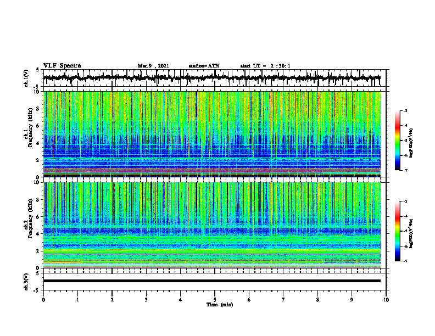435x336 pixels.
Task: Click the ch.2 color scale log(PSD) unit label
Action: (411, 233)
